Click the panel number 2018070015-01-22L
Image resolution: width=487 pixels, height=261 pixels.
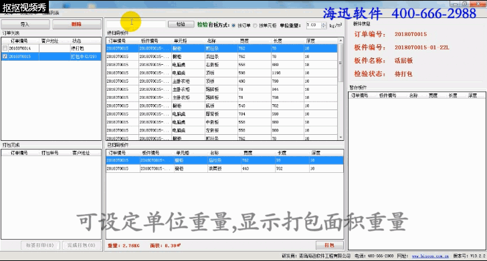coord(421,47)
